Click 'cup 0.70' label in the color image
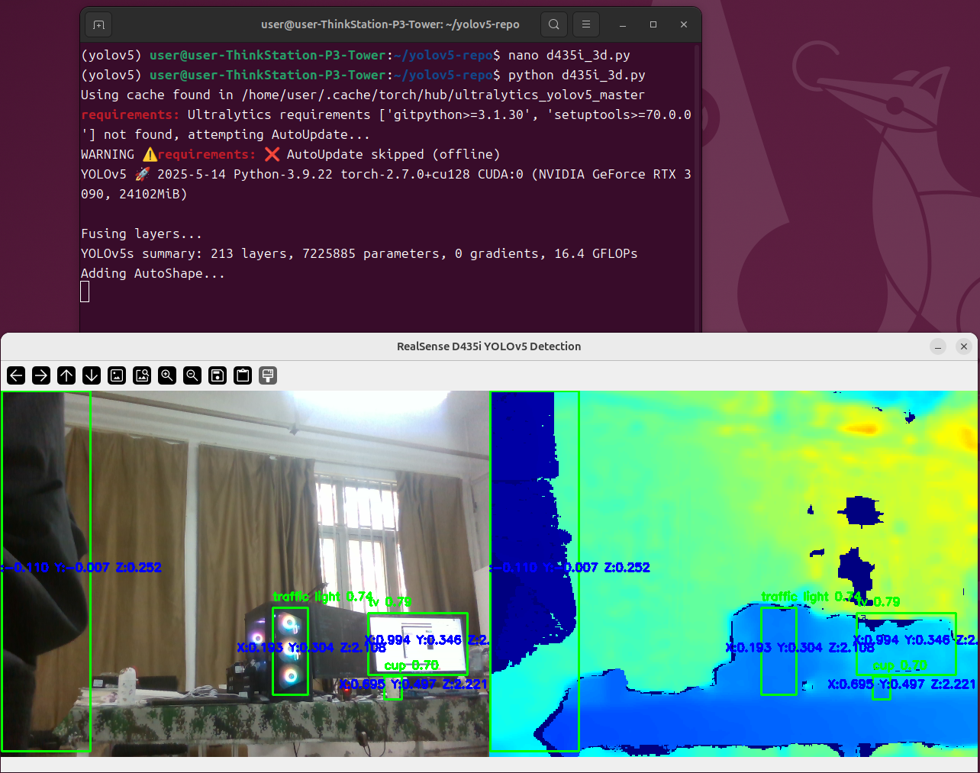Screen dimensions: 980x773 [411, 665]
